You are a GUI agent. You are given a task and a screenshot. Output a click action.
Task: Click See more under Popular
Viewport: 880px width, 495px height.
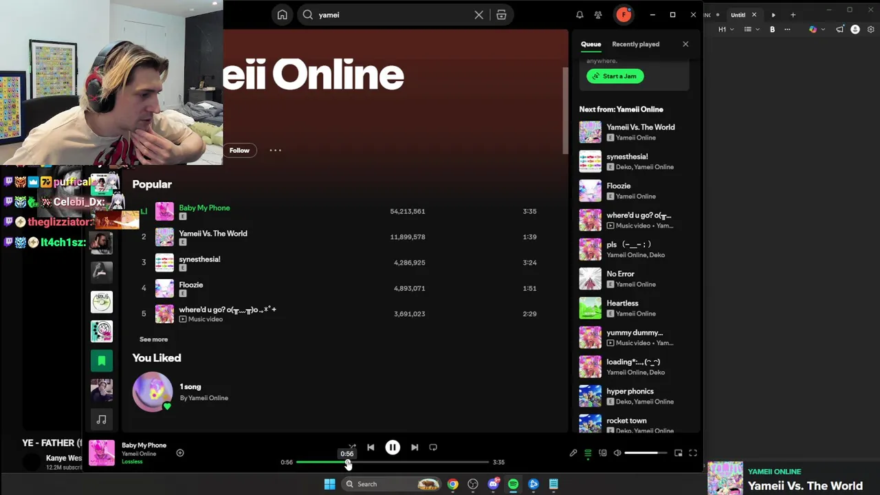[153, 339]
